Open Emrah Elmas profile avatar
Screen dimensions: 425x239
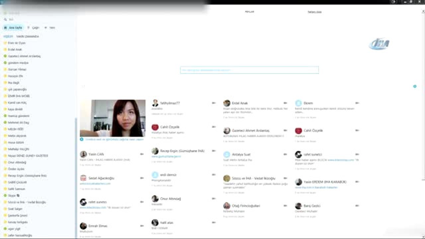tap(83, 226)
